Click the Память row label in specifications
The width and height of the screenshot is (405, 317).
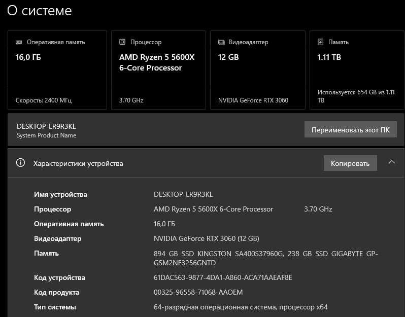click(x=47, y=253)
